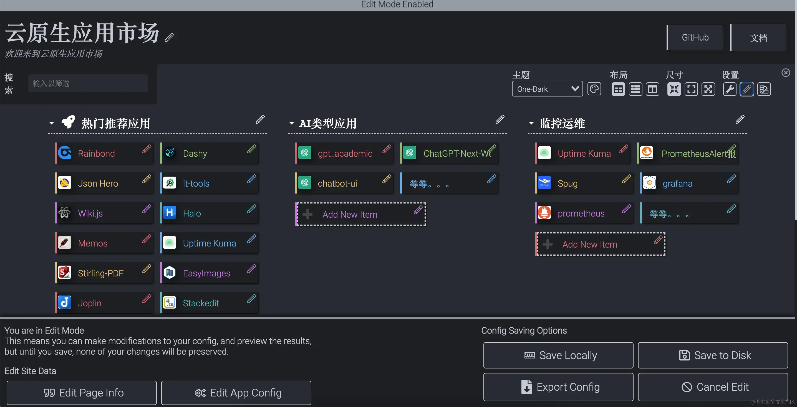Edit the Json Hero item

pos(147,179)
